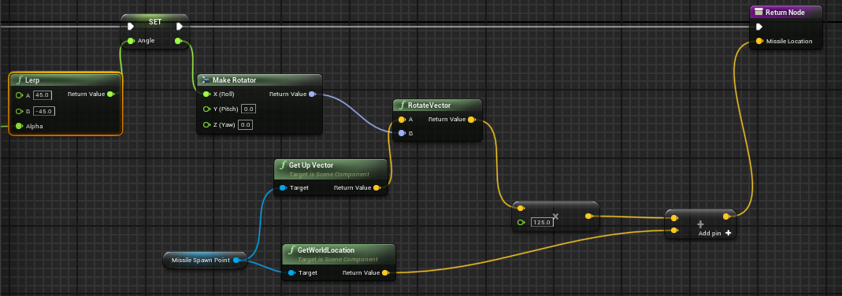The height and width of the screenshot is (296, 842).
Task: Click Add pin on the add node
Action: click(x=714, y=233)
